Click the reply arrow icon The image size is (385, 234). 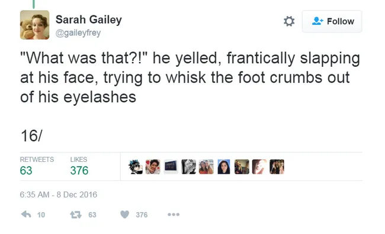click(26, 214)
